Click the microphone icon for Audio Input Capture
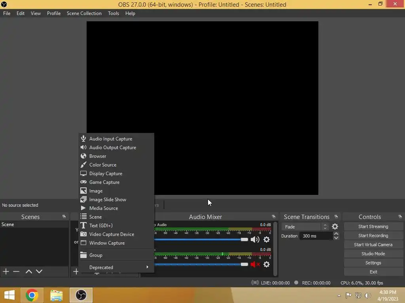405x303 pixels. click(83, 138)
